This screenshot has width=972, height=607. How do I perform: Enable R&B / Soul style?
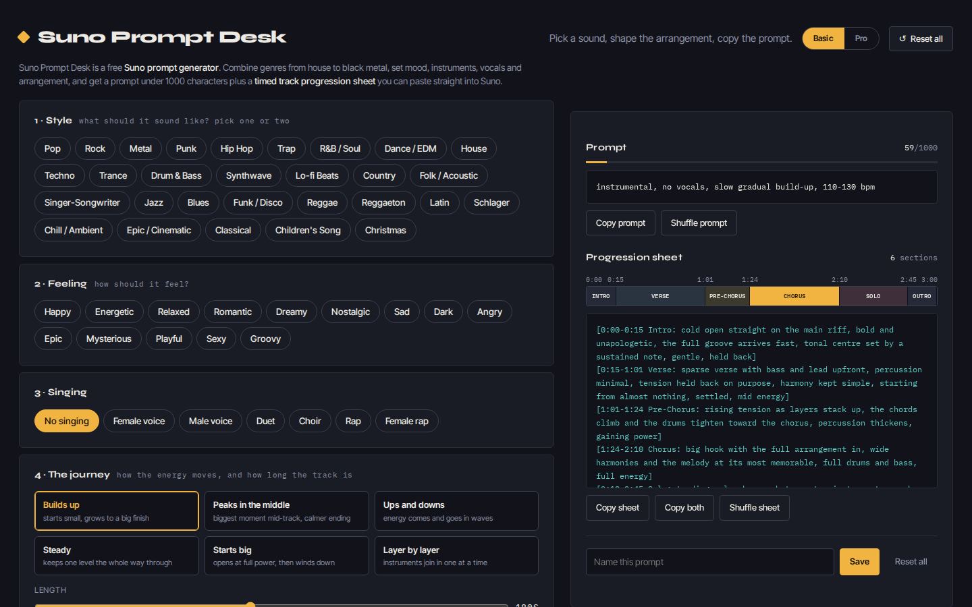click(x=340, y=148)
